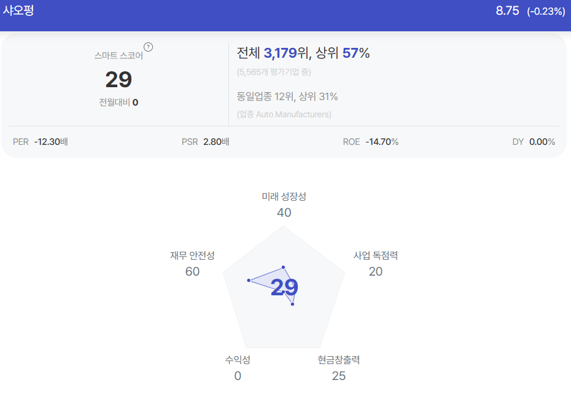Viewport: 571px width, 396px height.
Task: Click the 8.75 stock price in header
Action: [x=507, y=10]
